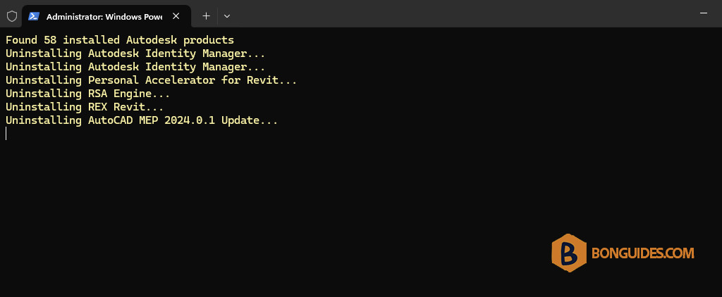Click the administrator shield icon
722x297 pixels.
[x=12, y=16]
